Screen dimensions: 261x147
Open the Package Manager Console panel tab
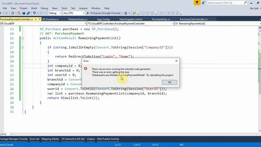point(14,139)
